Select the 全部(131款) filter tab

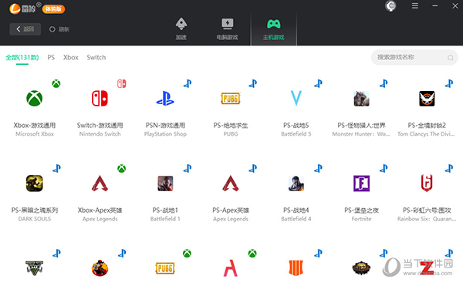coord(22,58)
